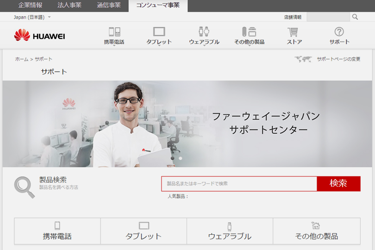The height and width of the screenshot is (250, 375).
Task: Switch to the 法人事業 top tab
Action: coord(69,5)
